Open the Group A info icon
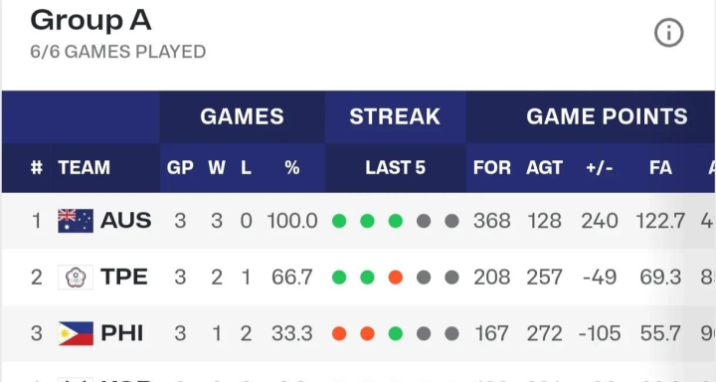This screenshot has height=382, width=716. tap(668, 33)
